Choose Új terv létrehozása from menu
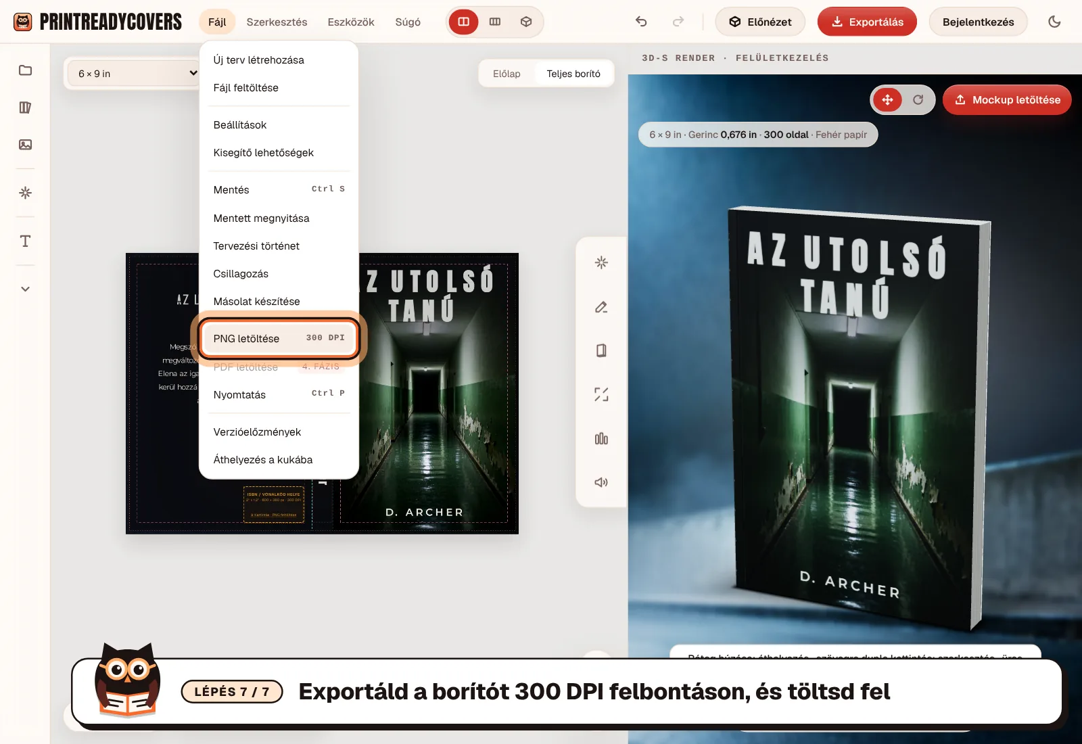This screenshot has height=744, width=1082. point(279,60)
